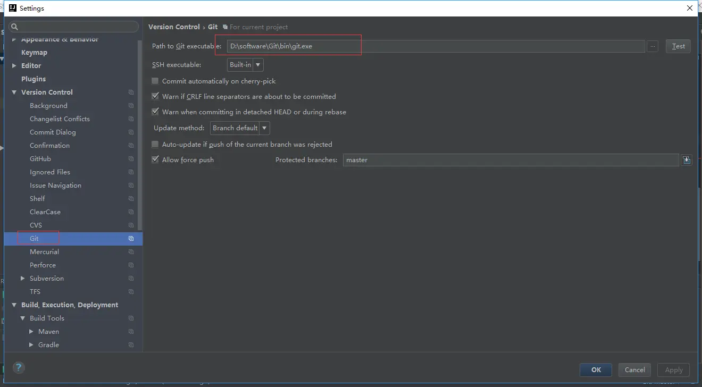The height and width of the screenshot is (387, 702).
Task: Select Shelf in the tree
Action: pos(37,199)
